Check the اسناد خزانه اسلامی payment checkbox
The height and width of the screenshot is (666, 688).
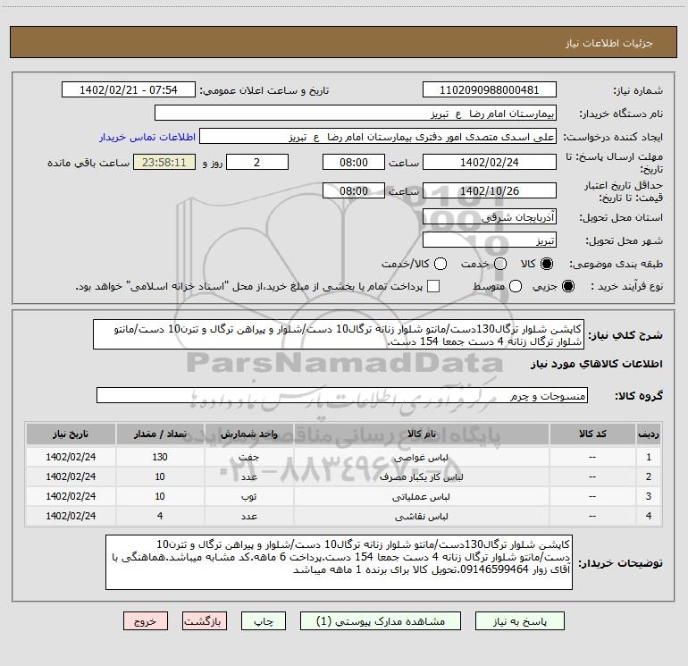tap(433, 286)
